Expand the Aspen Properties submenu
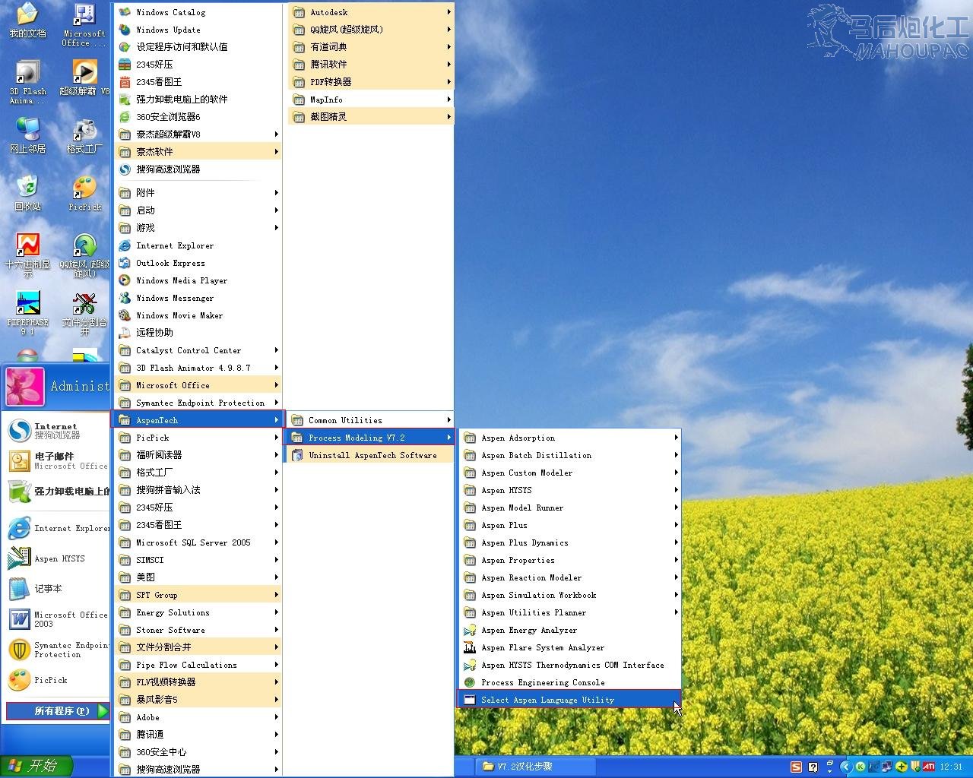Viewport: 973px width, 778px height. point(569,560)
